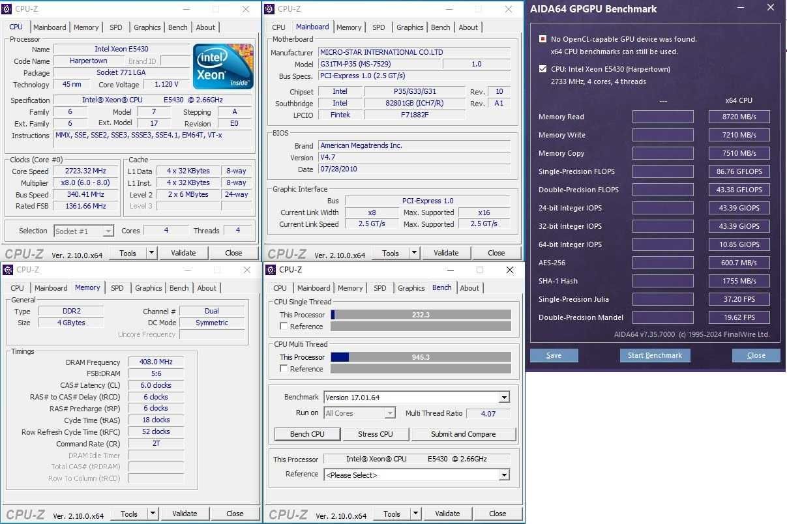Click CPU-Z app icon in Bench window title
The height and width of the screenshot is (524, 787).
pyautogui.click(x=272, y=270)
